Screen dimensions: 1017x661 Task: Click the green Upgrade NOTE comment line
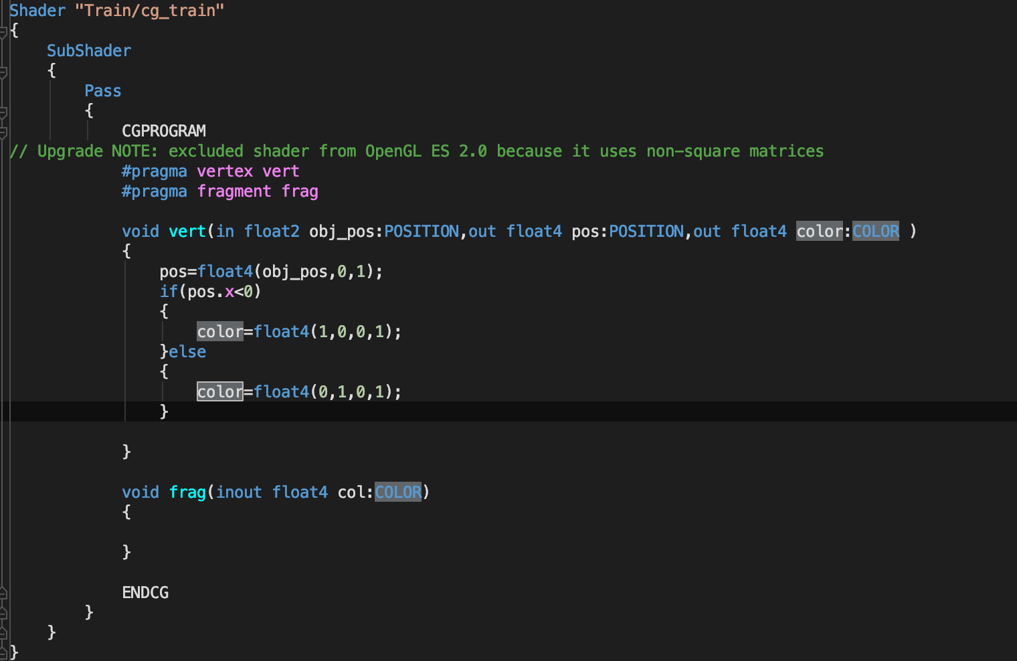coord(417,151)
